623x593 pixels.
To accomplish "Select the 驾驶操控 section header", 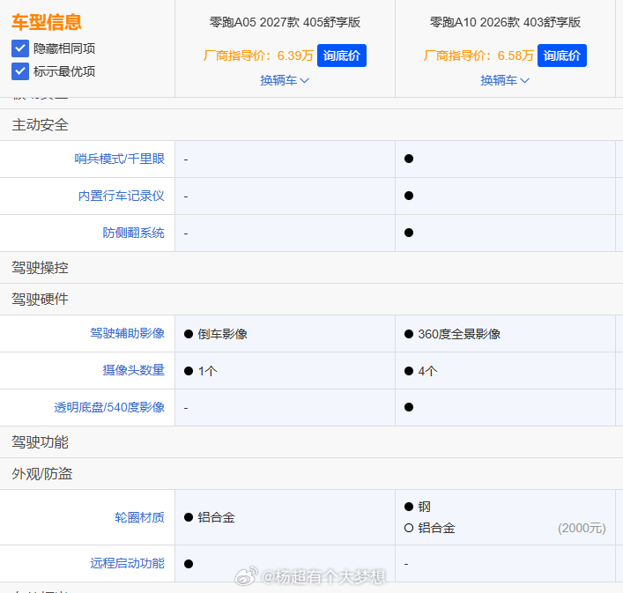I will (41, 268).
